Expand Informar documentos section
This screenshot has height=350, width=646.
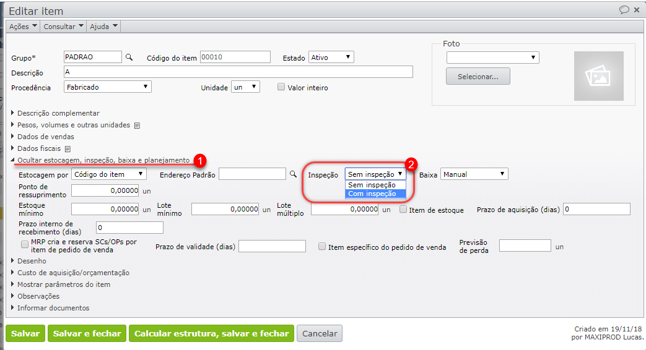click(53, 308)
